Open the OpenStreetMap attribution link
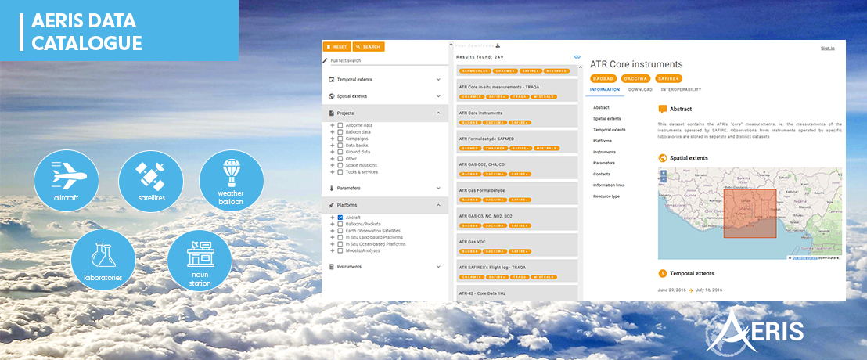This screenshot has height=360, width=867. click(804, 257)
